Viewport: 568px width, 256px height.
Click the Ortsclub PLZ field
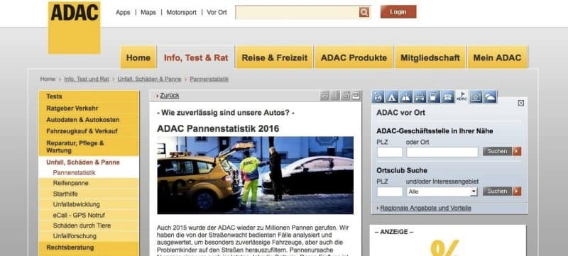tap(390, 191)
